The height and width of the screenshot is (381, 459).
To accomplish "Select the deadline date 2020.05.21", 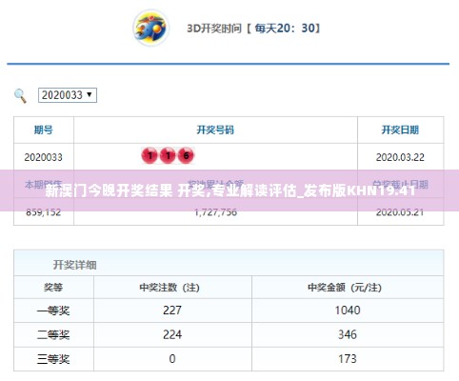I will 400,212.
